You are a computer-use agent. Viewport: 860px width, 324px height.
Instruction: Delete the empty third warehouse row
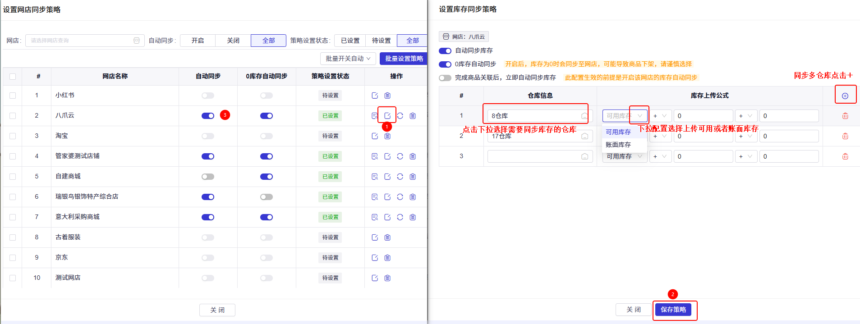point(845,156)
